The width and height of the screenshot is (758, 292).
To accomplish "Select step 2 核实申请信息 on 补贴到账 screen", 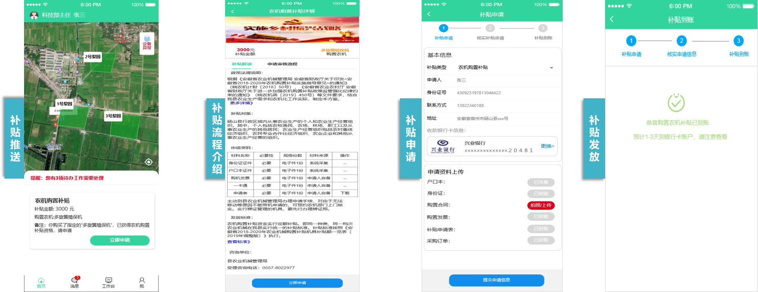I will (x=681, y=41).
